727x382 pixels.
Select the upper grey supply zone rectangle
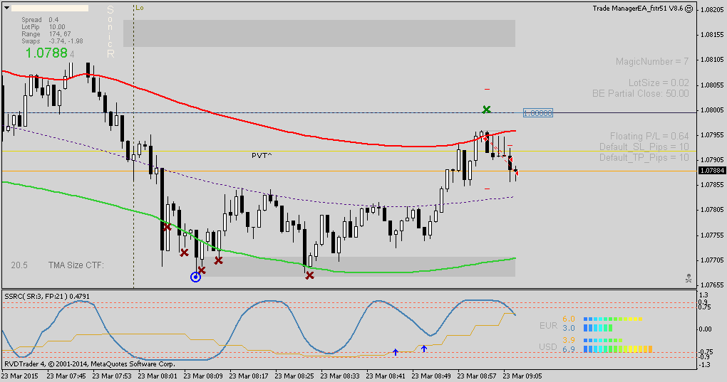pyautogui.click(x=319, y=33)
